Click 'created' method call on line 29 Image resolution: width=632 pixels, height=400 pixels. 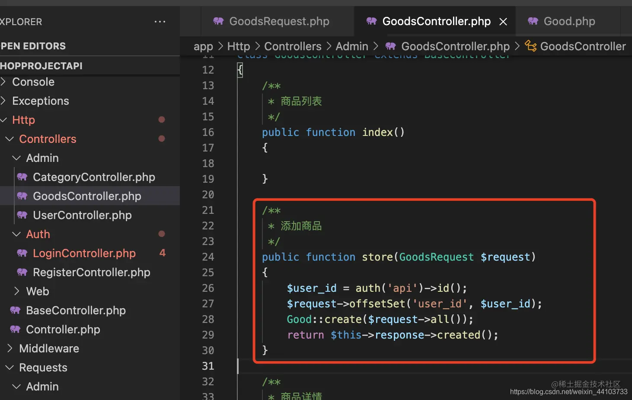click(458, 335)
